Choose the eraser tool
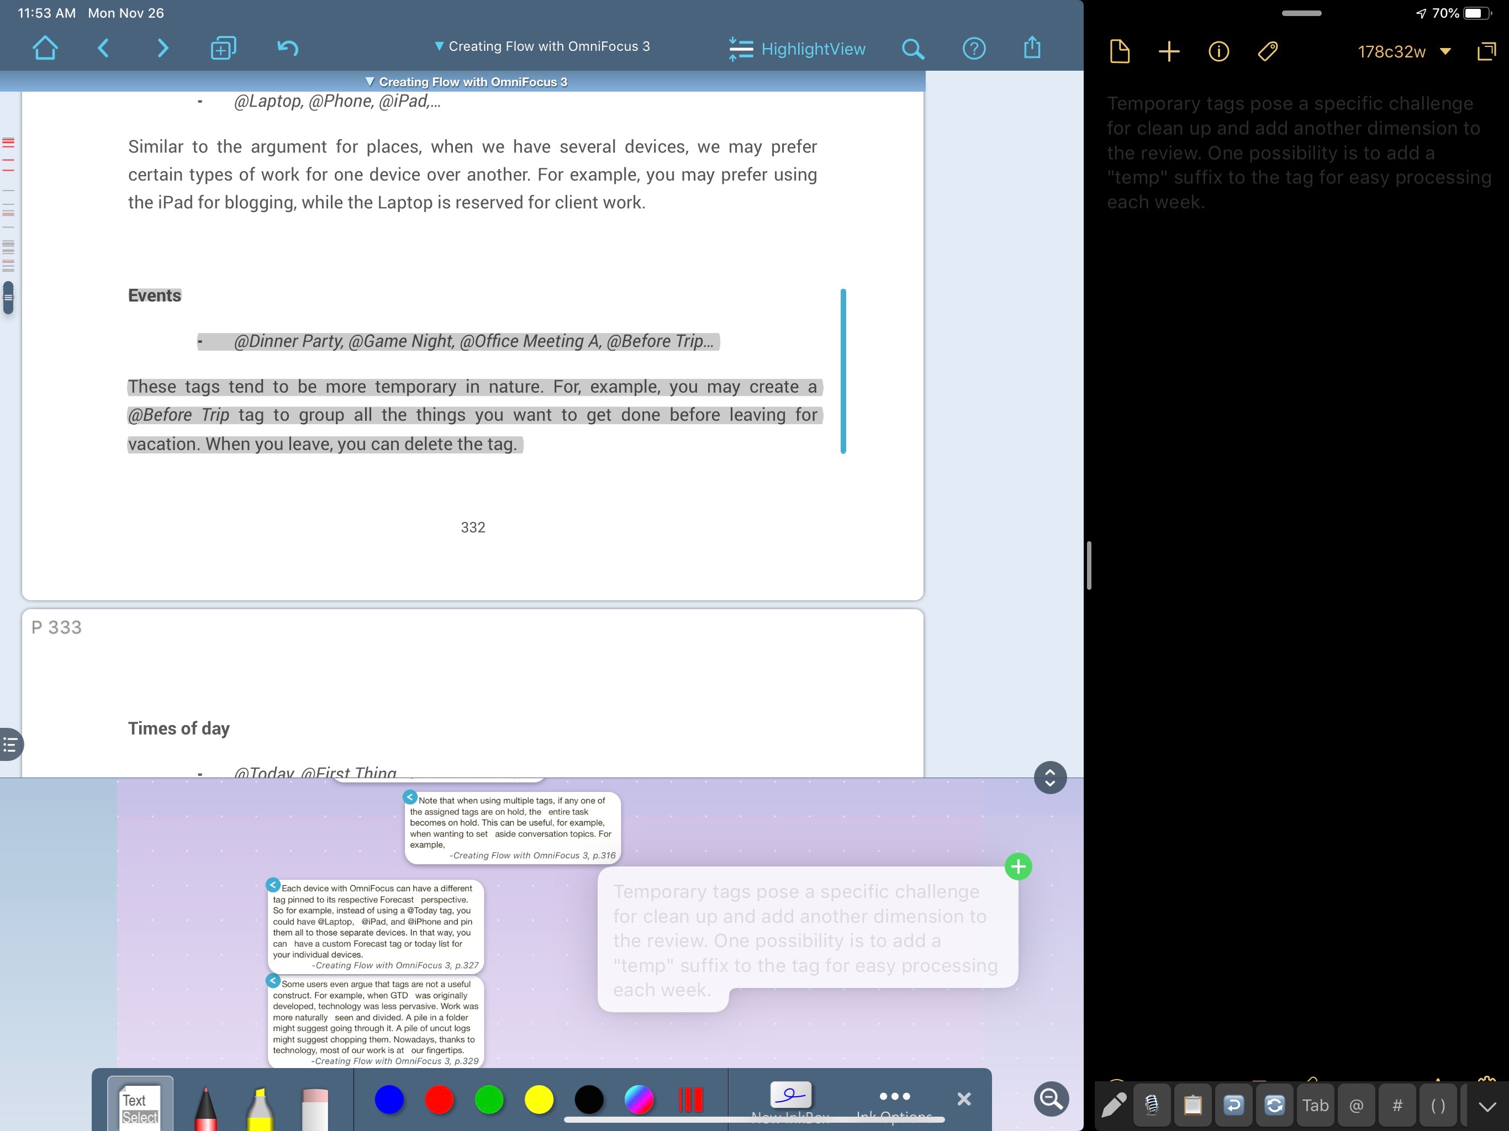Screen dimensions: 1509x1131 pyautogui.click(x=314, y=1108)
